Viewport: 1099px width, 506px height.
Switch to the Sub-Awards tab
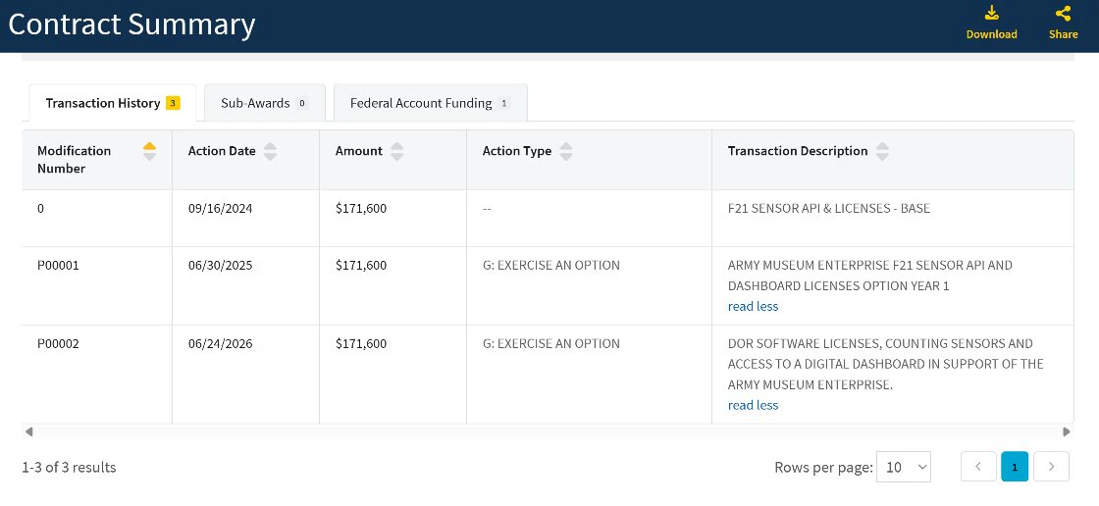click(265, 103)
